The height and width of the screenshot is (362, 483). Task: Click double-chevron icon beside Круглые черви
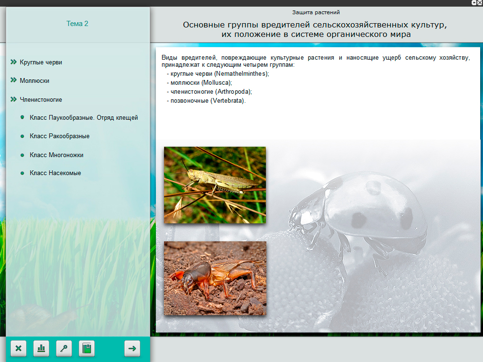13,62
